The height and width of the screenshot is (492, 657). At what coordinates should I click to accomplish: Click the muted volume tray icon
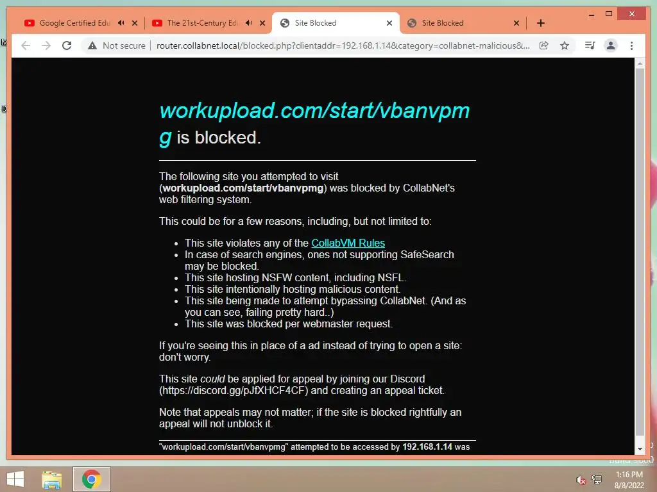pos(580,480)
